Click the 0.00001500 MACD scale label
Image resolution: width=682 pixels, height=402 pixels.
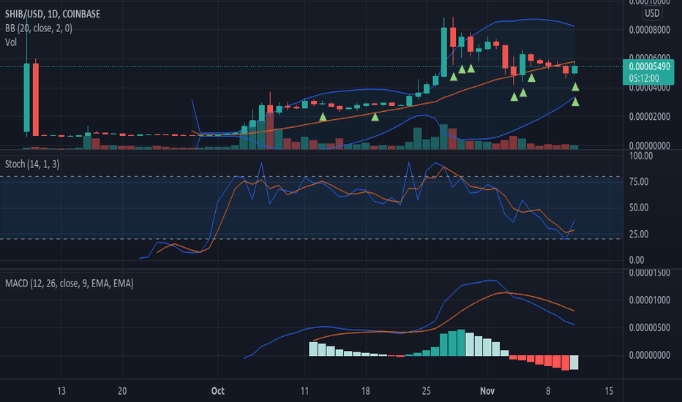click(649, 273)
